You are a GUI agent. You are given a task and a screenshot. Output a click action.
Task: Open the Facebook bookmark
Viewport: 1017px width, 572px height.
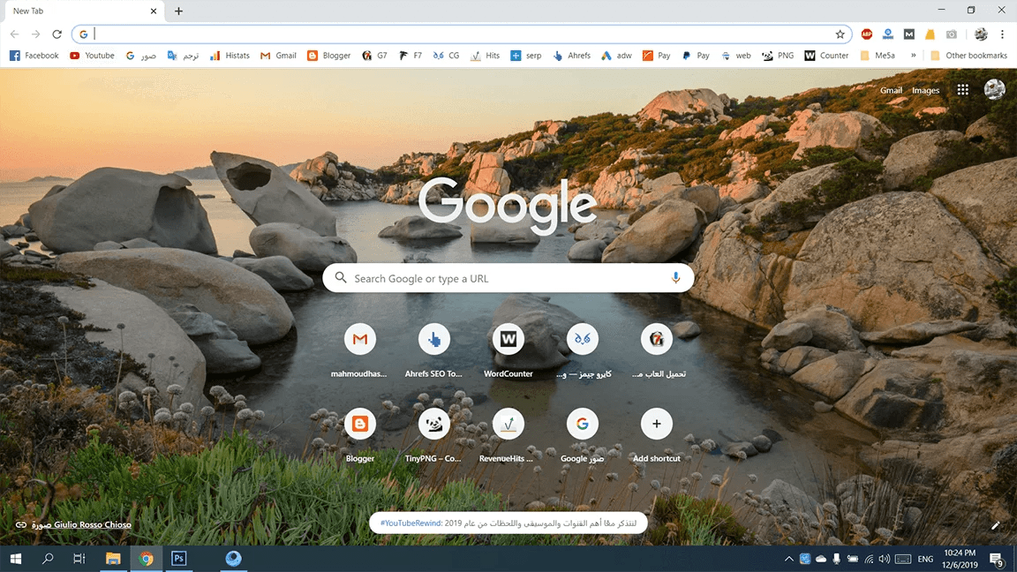point(34,56)
